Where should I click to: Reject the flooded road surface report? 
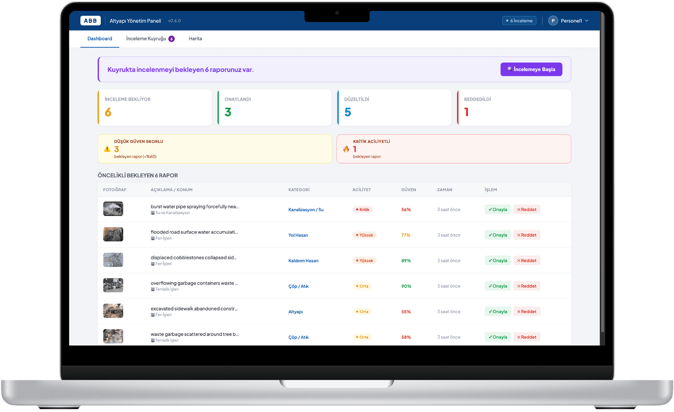click(527, 235)
